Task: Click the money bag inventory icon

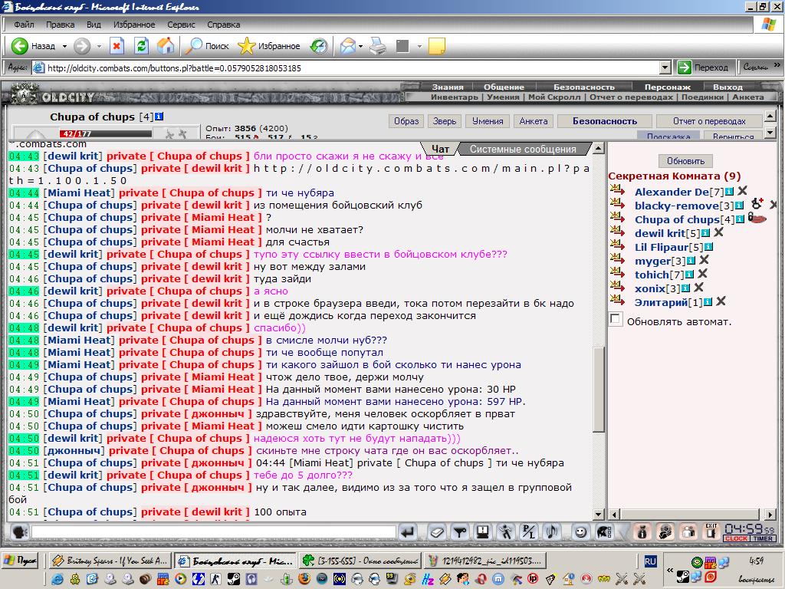Action: tap(642, 532)
